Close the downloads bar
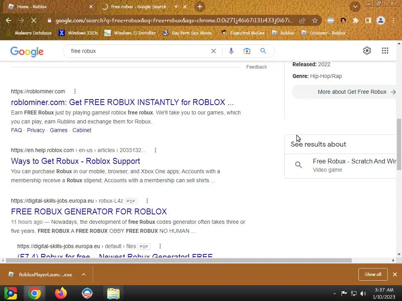This screenshot has height=301, width=402. pyautogui.click(x=395, y=274)
